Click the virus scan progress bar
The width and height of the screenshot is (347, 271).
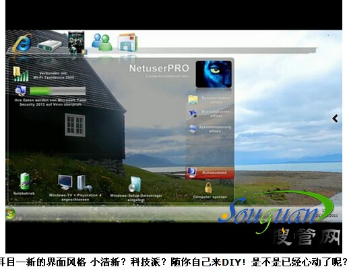coord(58,91)
